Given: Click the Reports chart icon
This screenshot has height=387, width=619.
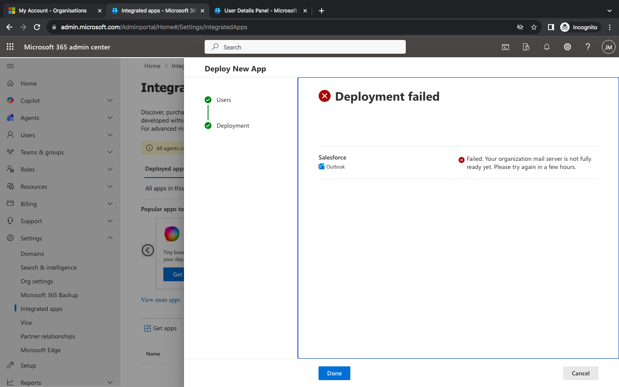Looking at the screenshot, I should click(10, 382).
